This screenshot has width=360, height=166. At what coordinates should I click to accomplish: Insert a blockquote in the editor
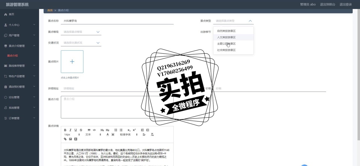89,130
